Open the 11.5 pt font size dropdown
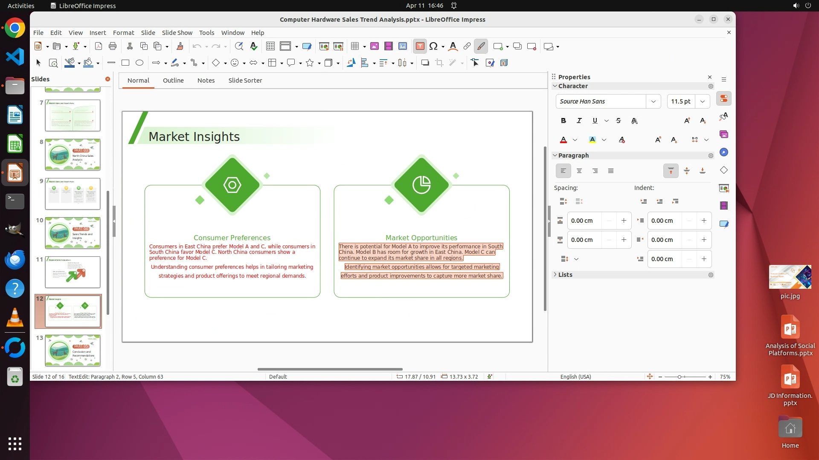 (702, 101)
